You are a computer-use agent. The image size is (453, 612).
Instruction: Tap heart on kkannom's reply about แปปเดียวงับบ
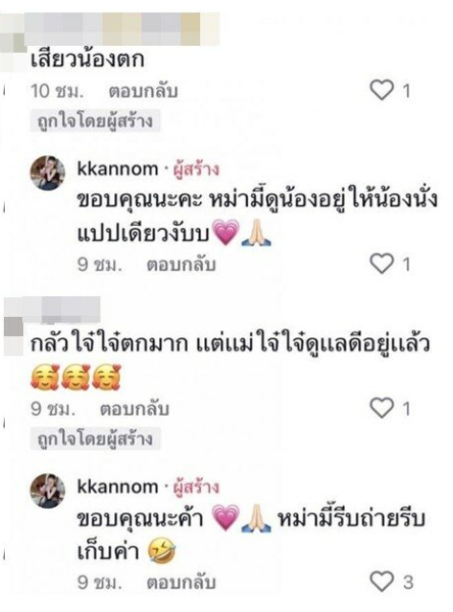click(x=381, y=263)
